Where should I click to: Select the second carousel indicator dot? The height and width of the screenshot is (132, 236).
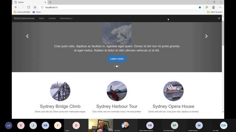tap(117, 66)
